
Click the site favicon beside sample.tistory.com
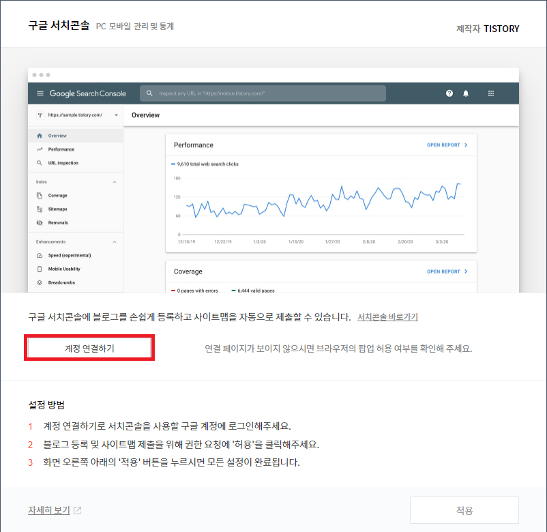tap(40, 115)
